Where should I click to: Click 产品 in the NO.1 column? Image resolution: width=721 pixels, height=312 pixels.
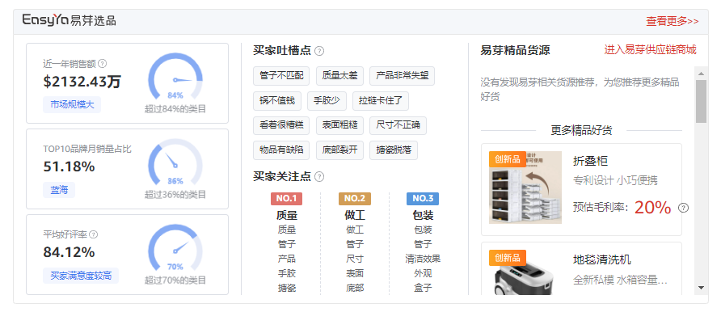click(x=286, y=259)
